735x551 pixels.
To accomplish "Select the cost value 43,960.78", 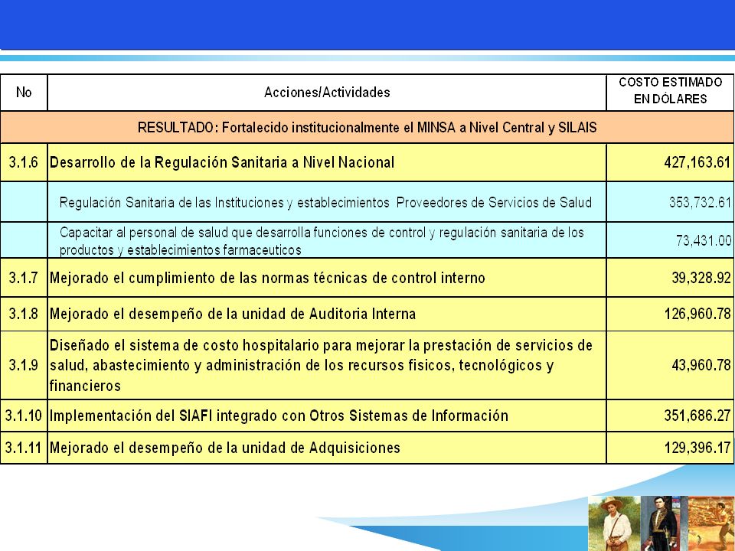I will pyautogui.click(x=701, y=365).
